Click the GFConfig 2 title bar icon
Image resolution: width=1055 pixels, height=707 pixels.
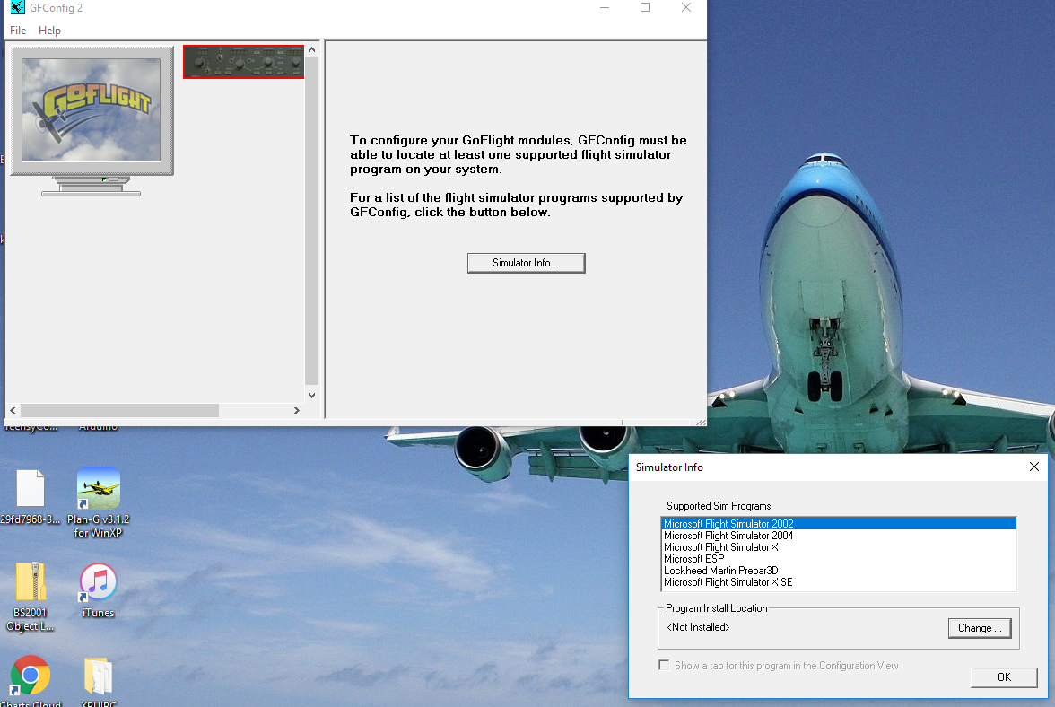(17, 8)
